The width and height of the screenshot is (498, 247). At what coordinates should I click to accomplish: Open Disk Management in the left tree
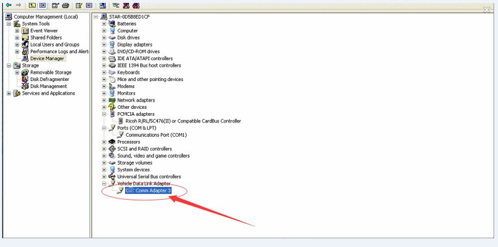(48, 86)
